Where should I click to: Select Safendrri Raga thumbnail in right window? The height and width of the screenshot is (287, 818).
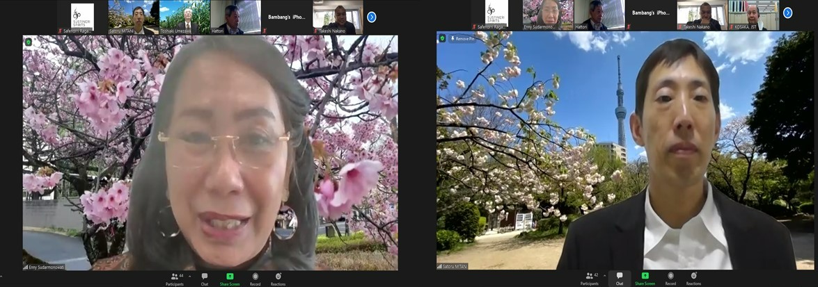click(x=496, y=15)
